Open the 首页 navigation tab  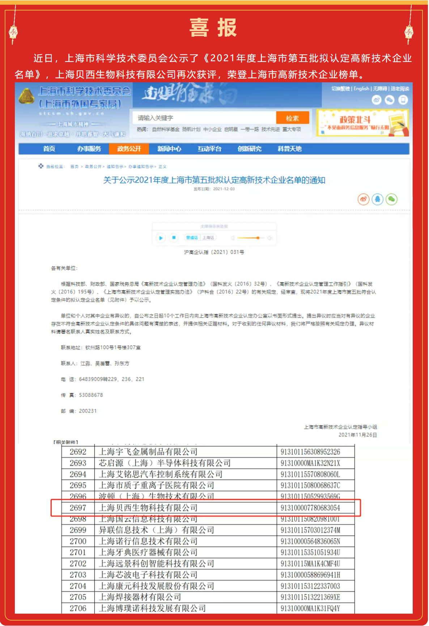pyautogui.click(x=49, y=149)
